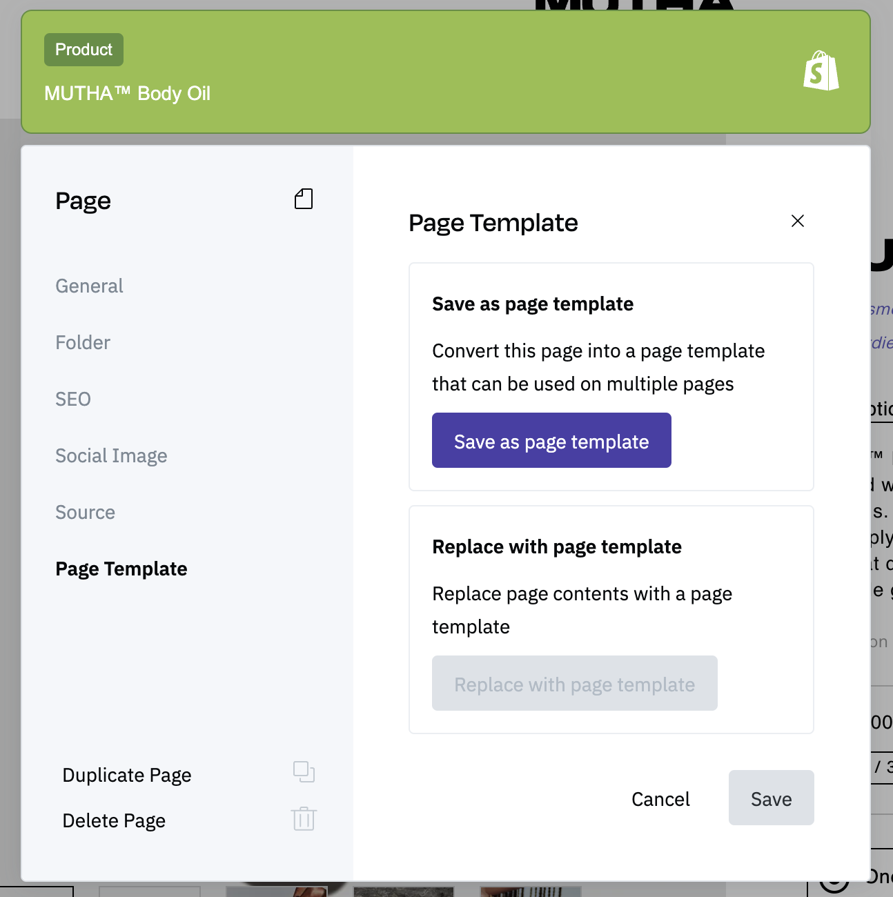Click the Page heading in the sidebar
The height and width of the screenshot is (897, 893).
click(x=83, y=201)
